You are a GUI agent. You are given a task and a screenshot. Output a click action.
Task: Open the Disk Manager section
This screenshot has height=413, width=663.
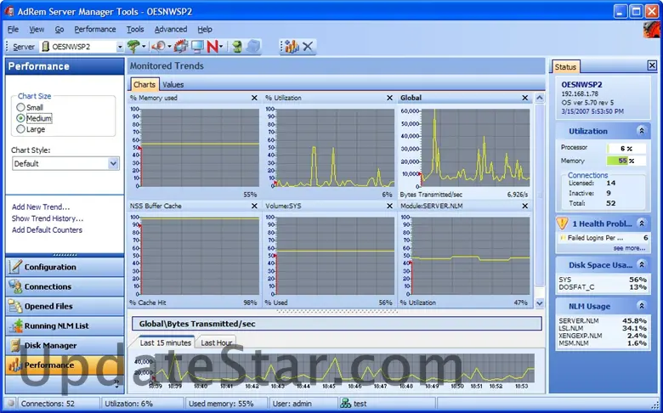tap(65, 345)
